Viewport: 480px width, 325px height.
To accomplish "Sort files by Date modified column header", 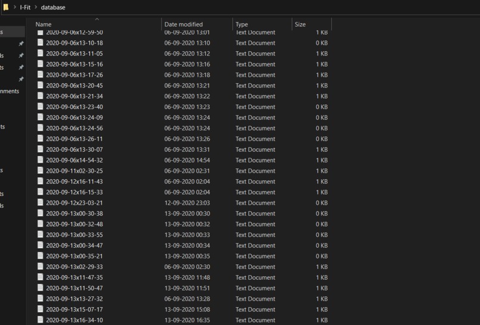I will click(x=183, y=24).
